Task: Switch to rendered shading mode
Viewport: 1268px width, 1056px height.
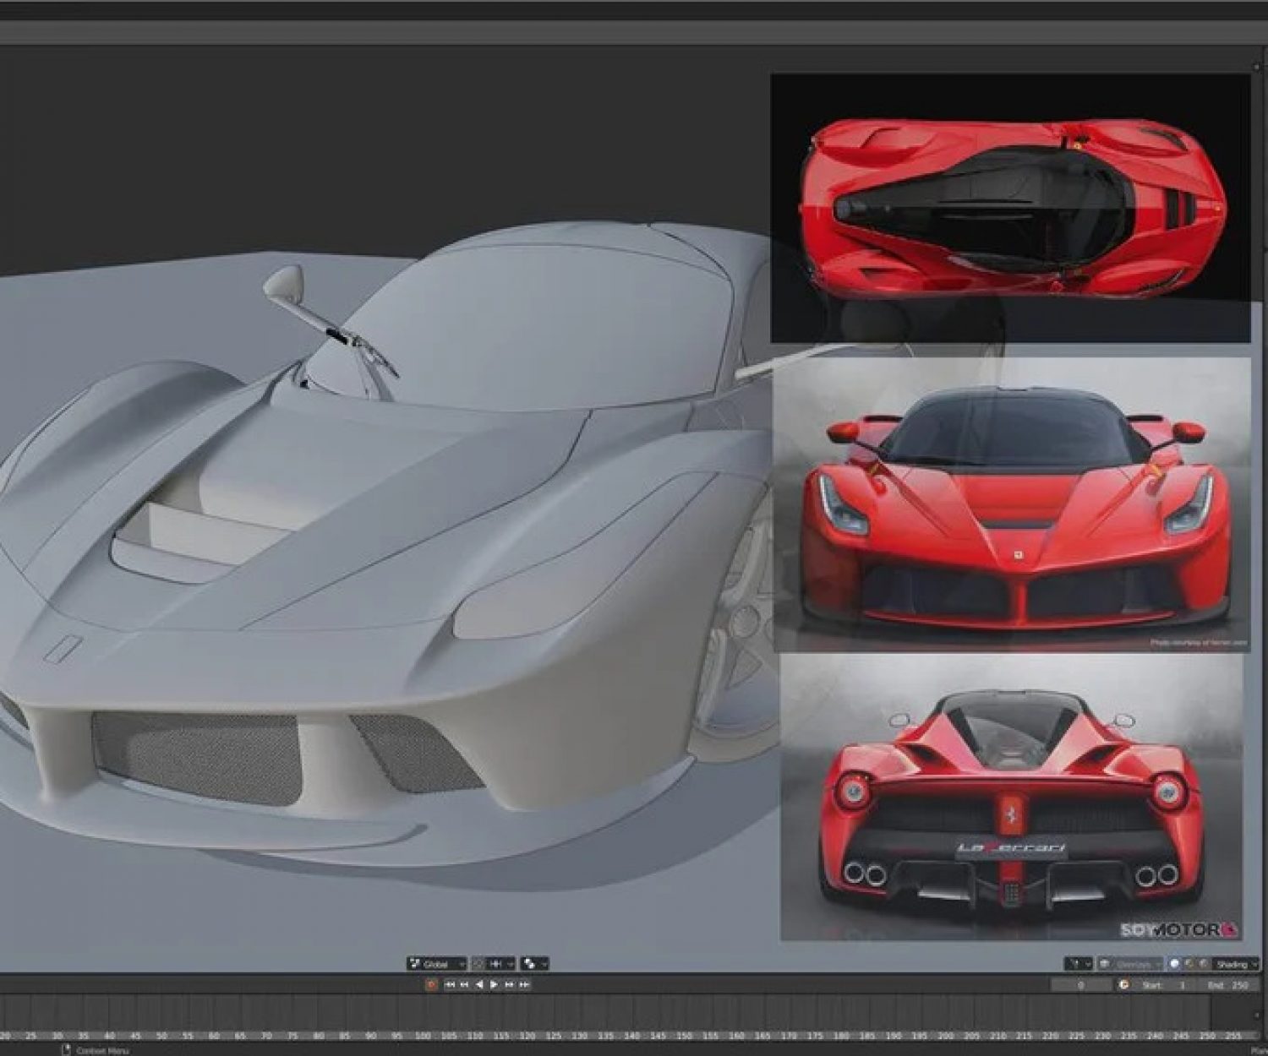Action: pyautogui.click(x=1203, y=964)
